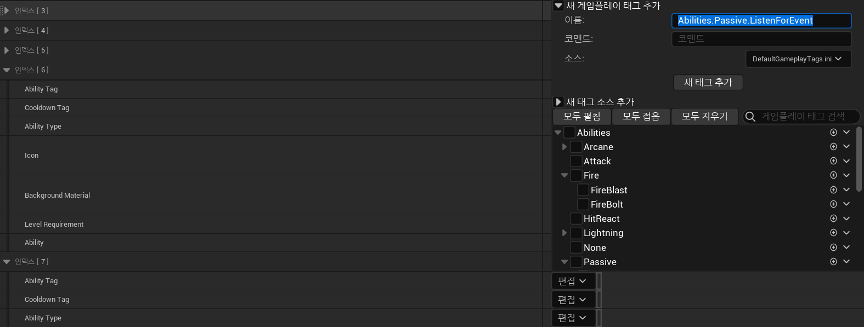Check the Abilities tag checkbox
The height and width of the screenshot is (327, 864).
(x=569, y=133)
